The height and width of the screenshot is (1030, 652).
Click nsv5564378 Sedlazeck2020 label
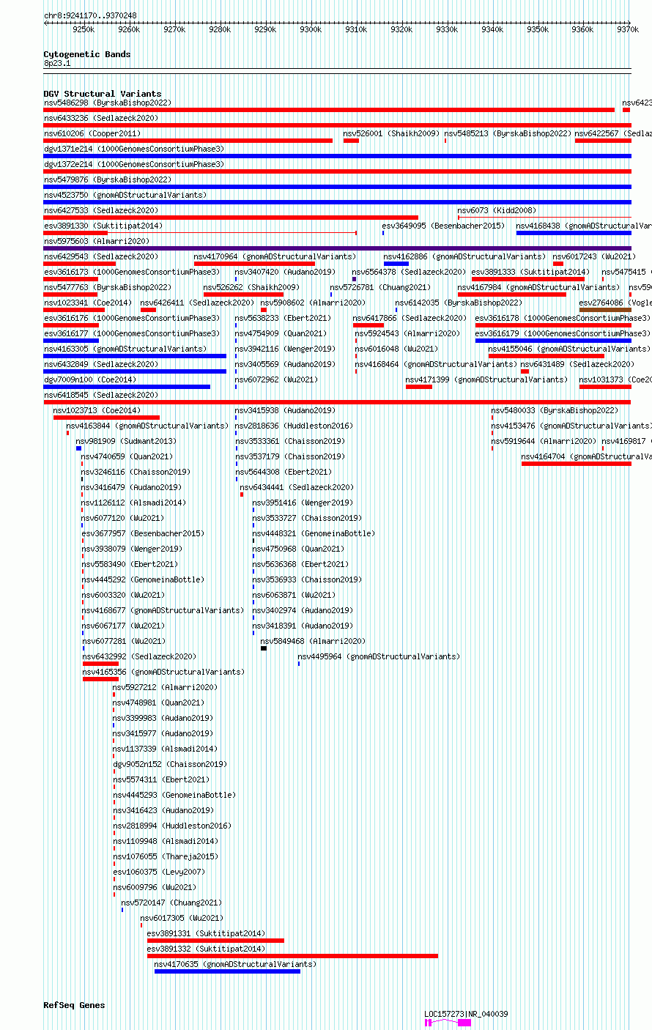409,272
